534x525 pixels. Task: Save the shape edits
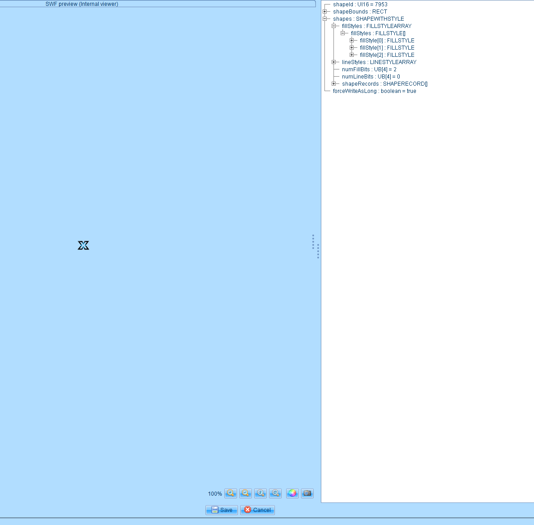(x=222, y=510)
